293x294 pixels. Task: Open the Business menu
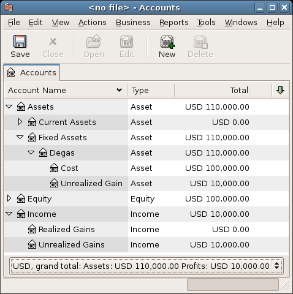pyautogui.click(x=133, y=23)
